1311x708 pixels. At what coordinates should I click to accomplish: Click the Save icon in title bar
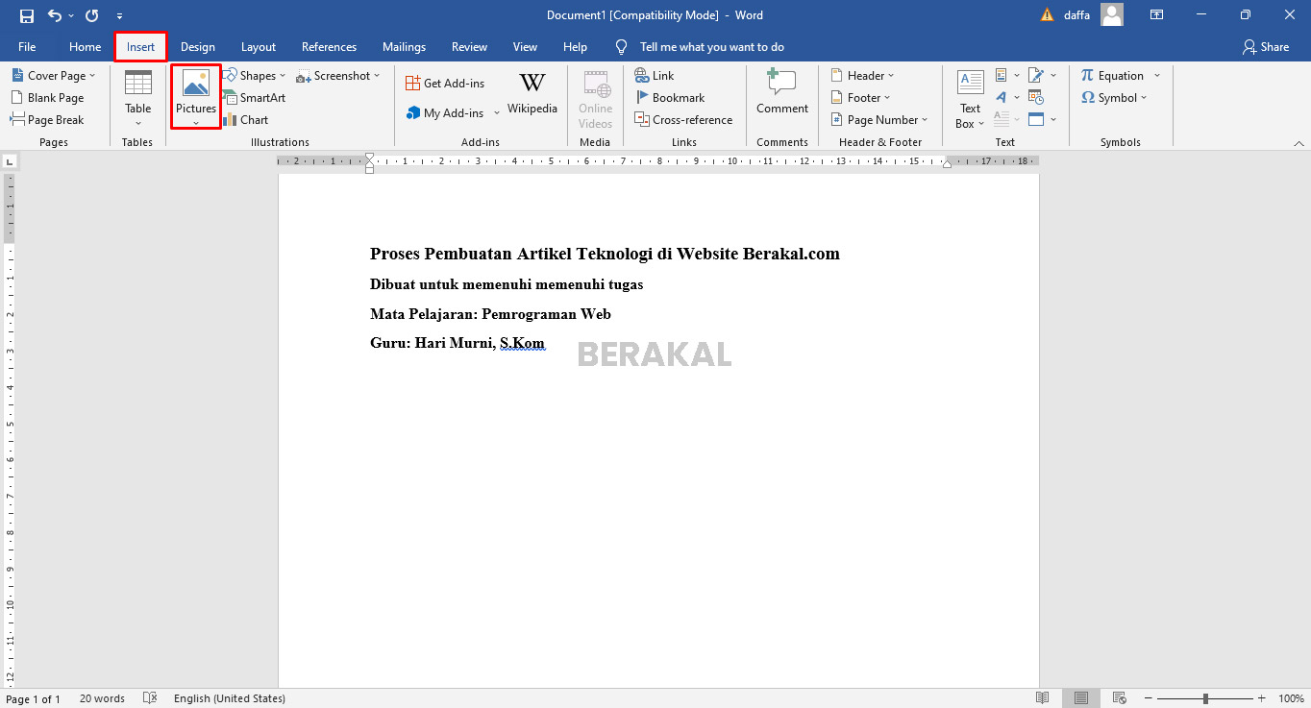(x=26, y=15)
